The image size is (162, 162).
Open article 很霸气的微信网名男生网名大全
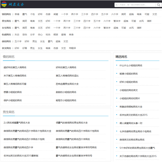[72, 123]
